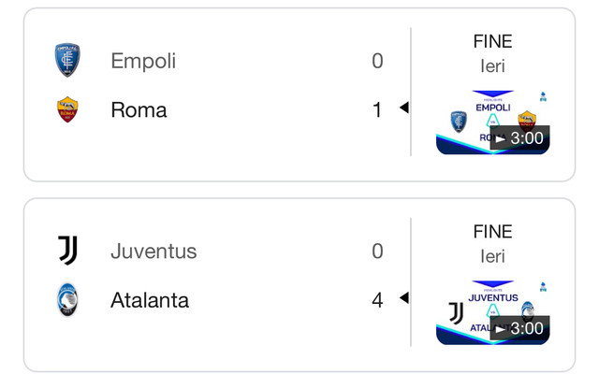Click FINE status of Empoli-Roma match
The width and height of the screenshot is (599, 374).
(x=493, y=41)
